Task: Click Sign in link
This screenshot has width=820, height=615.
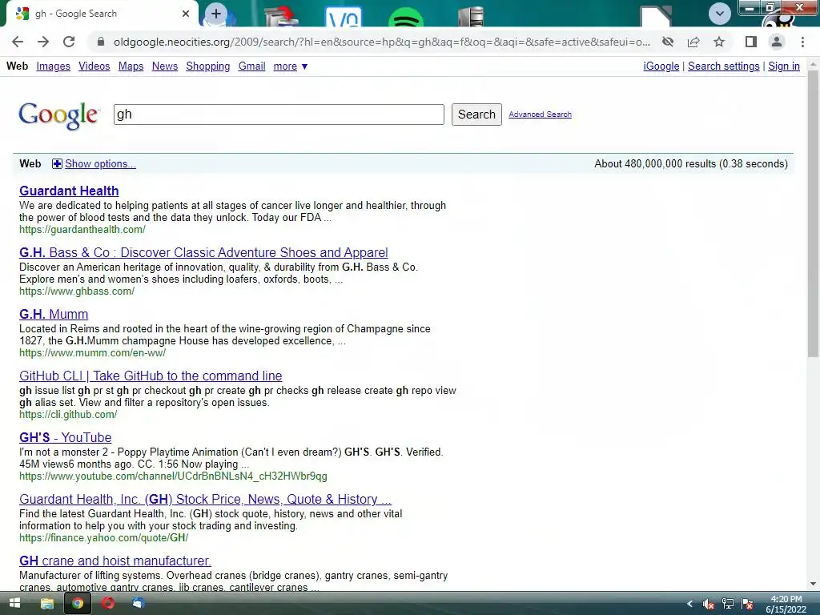Action: [783, 66]
